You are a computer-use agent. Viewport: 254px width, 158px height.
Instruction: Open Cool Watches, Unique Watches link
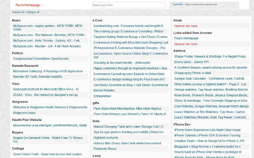point(212,106)
